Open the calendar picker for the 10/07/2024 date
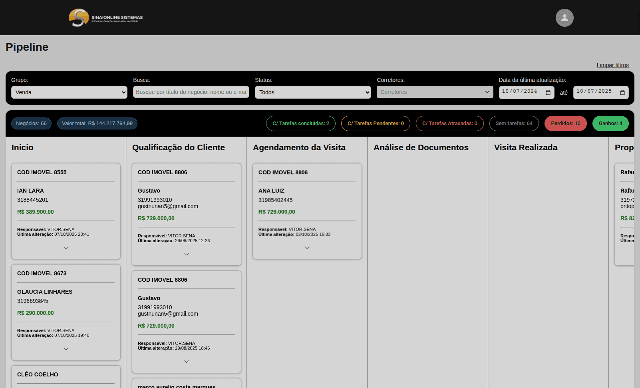640x388 pixels. [x=548, y=92]
